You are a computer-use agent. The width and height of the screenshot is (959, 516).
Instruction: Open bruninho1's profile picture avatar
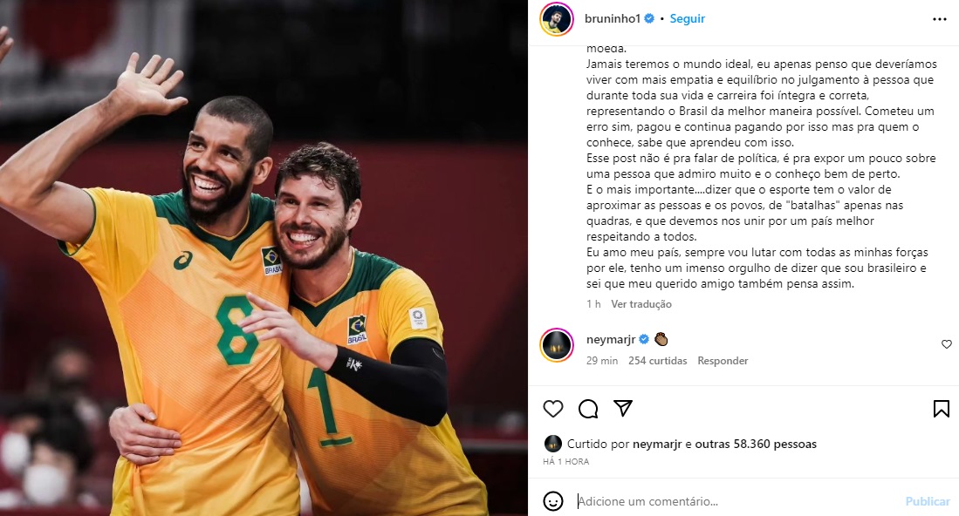pos(557,19)
